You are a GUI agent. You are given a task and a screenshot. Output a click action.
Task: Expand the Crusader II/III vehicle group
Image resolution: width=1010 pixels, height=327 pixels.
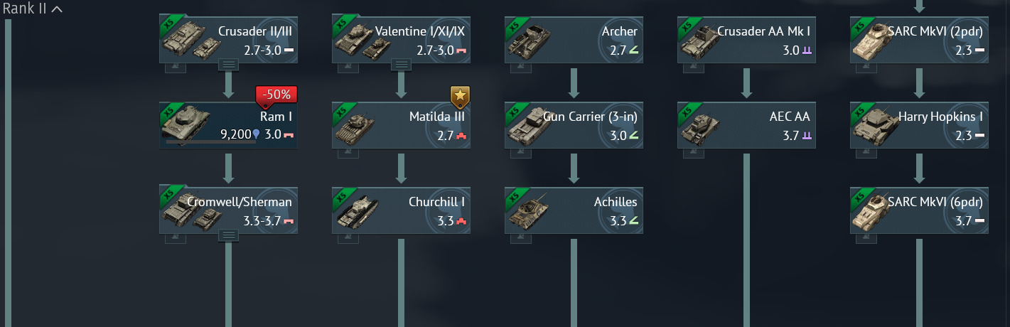[228, 64]
